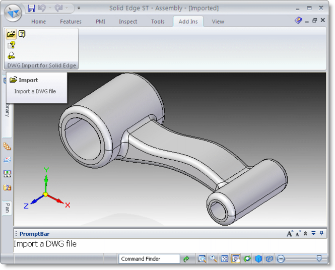Screen dimensions: 335x270
Task: Open the parts tree sidebar icon
Action: coord(7,146)
